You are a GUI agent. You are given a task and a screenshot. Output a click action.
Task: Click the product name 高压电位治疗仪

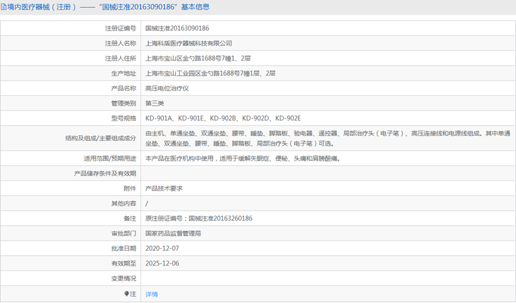point(167,88)
